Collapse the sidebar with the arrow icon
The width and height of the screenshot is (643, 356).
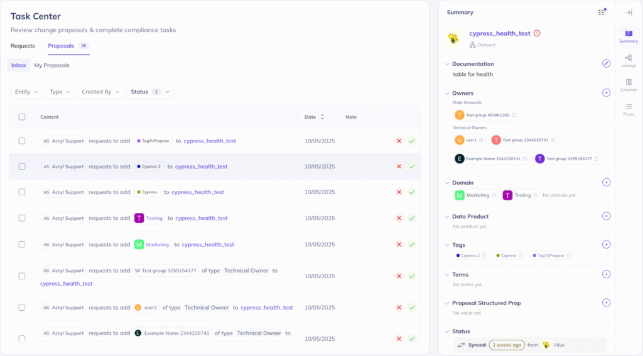628,13
